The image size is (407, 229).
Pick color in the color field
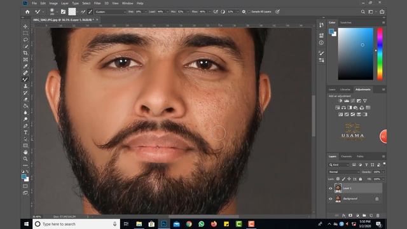click(355, 53)
